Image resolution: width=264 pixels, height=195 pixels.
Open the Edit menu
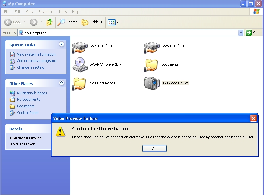pos(18,12)
